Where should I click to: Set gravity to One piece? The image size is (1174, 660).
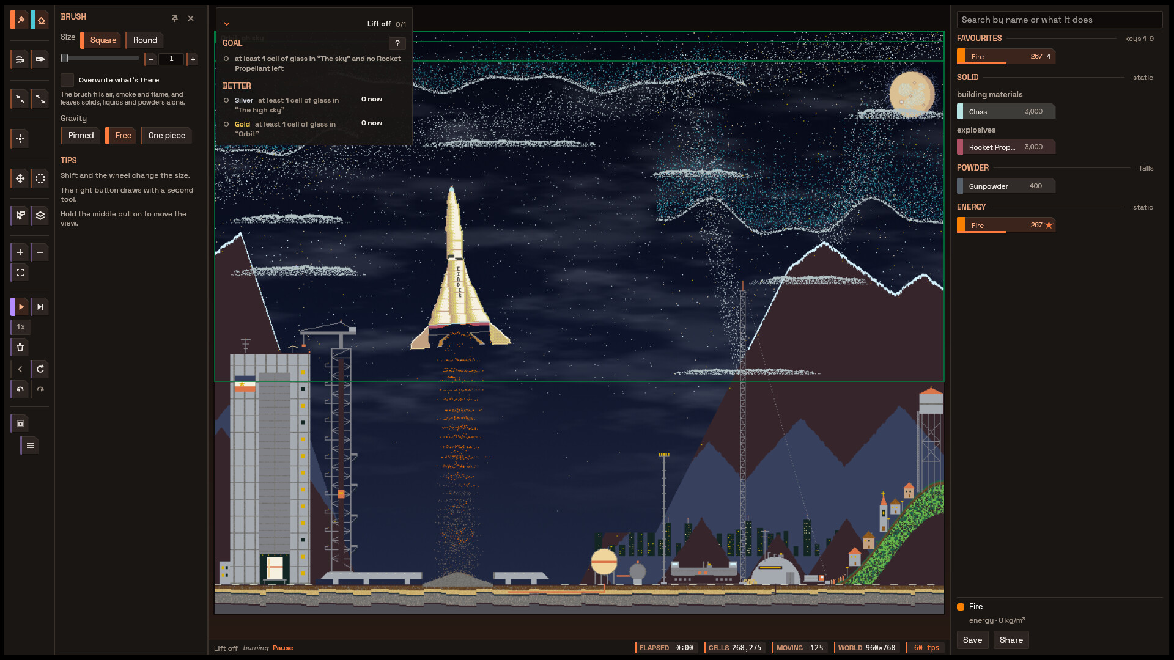pos(166,136)
